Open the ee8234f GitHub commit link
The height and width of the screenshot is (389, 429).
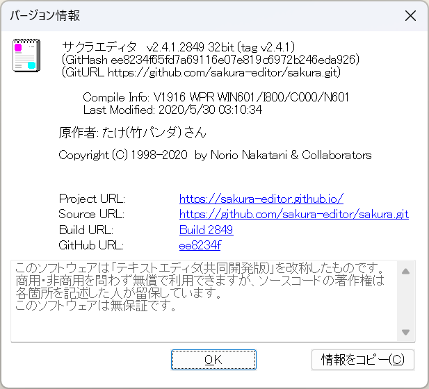pos(200,245)
